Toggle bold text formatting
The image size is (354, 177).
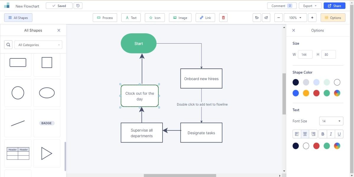coord(323,134)
